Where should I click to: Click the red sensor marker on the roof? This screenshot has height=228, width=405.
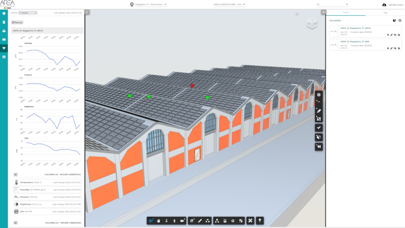192,85
